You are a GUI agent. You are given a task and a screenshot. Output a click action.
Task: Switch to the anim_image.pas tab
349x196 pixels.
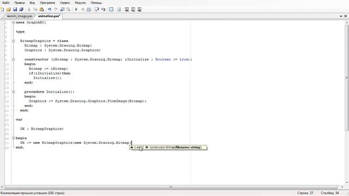click(20, 16)
